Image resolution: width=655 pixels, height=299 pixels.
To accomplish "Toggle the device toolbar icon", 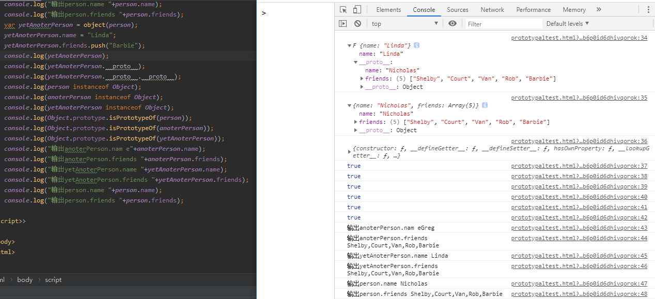I will [357, 9].
